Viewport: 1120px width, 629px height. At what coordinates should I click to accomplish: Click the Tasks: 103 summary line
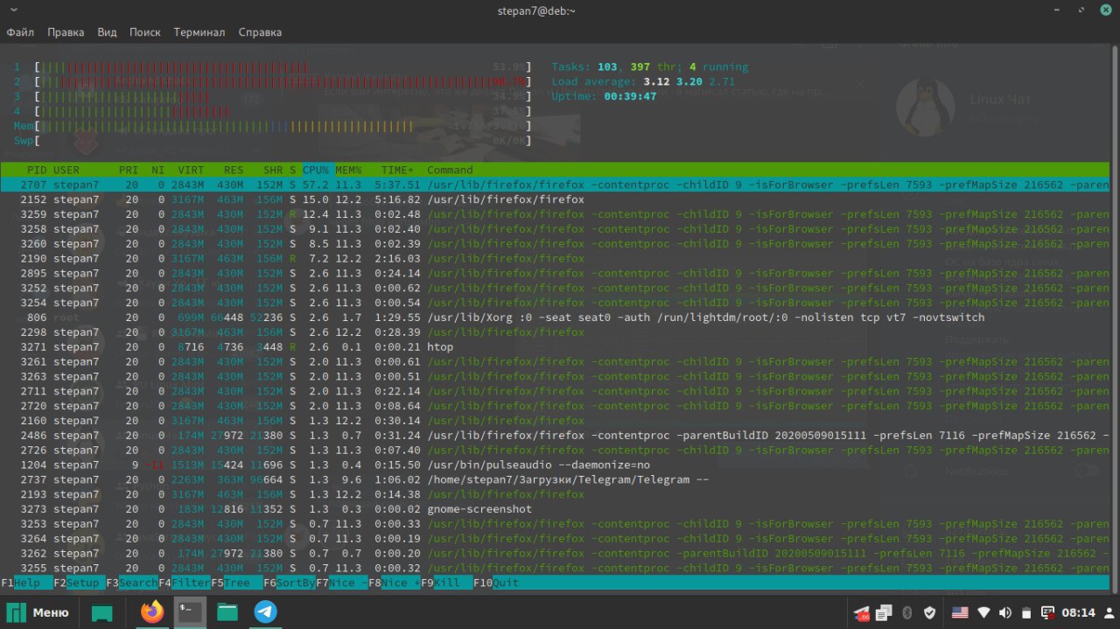(649, 66)
